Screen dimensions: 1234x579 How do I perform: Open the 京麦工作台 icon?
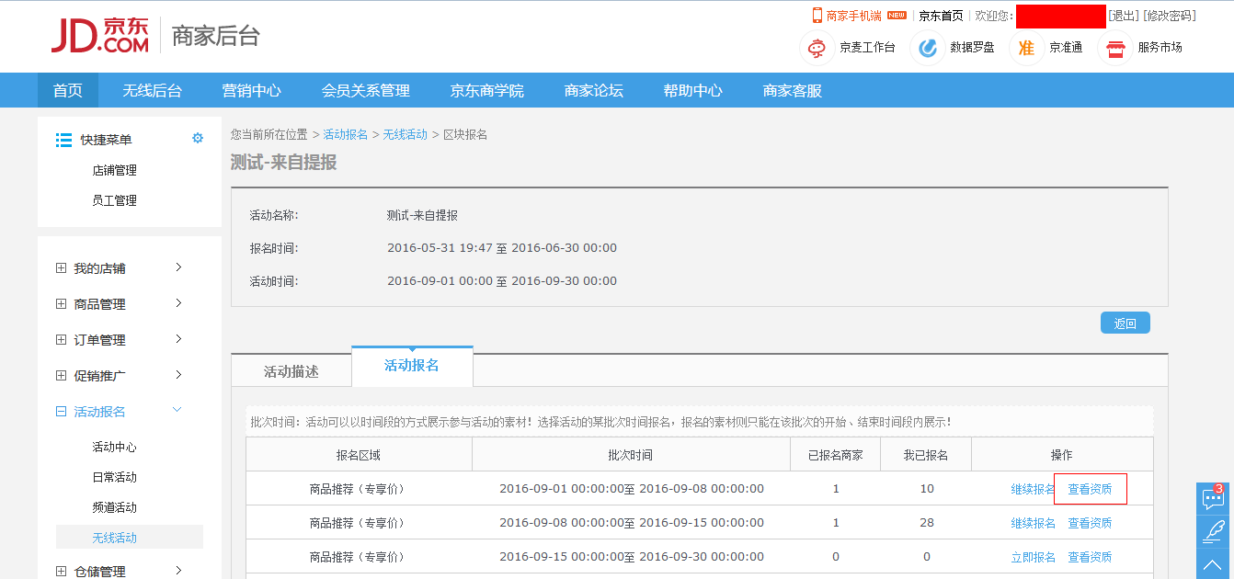816,48
